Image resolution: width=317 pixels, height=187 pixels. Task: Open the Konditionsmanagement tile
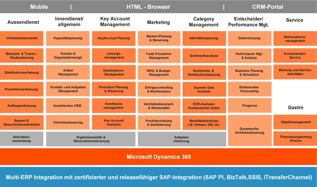coord(114,105)
